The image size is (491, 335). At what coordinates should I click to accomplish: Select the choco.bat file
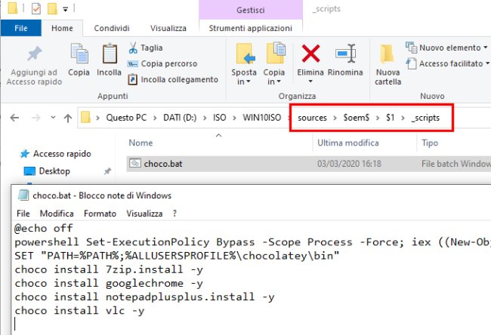[309, 164]
